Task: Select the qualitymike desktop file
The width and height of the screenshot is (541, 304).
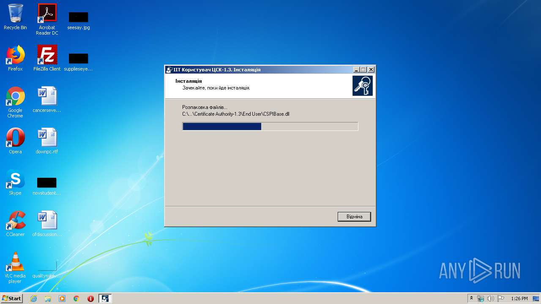Action: pos(47,269)
